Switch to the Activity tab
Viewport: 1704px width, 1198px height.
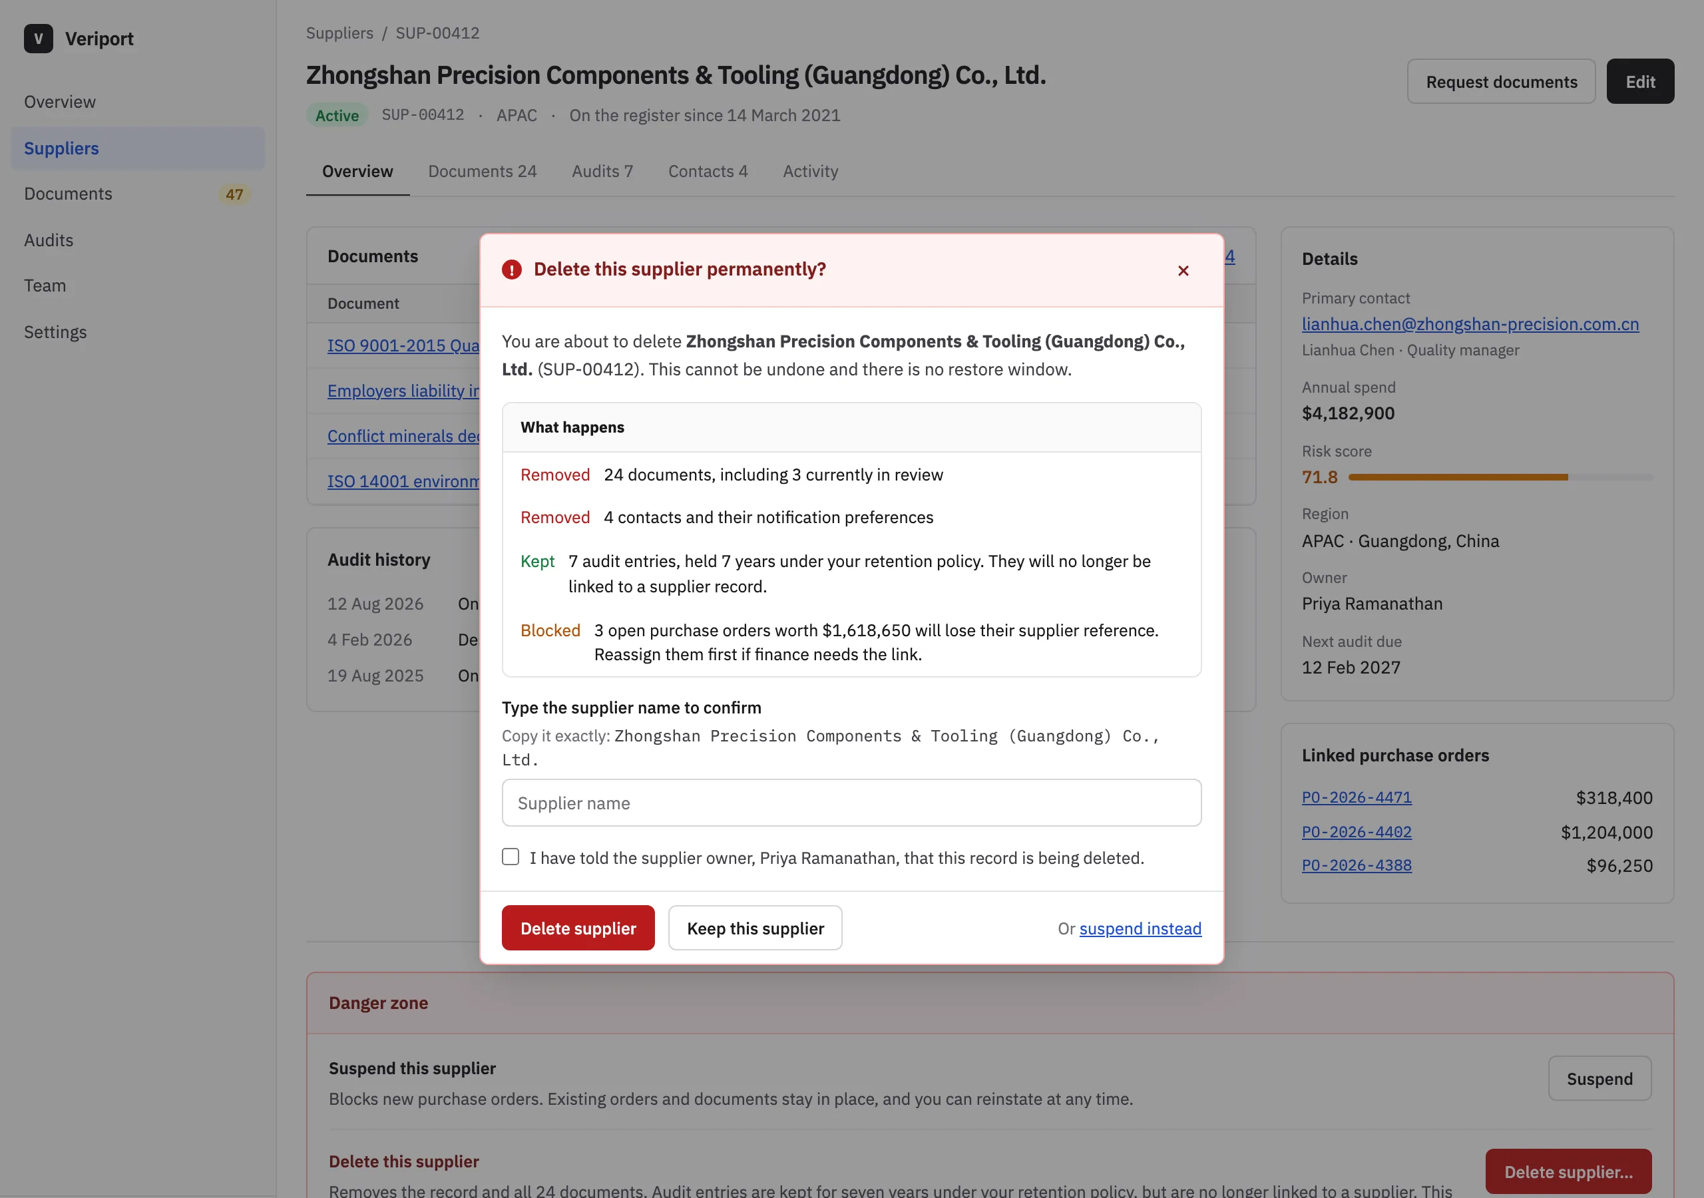click(x=809, y=172)
